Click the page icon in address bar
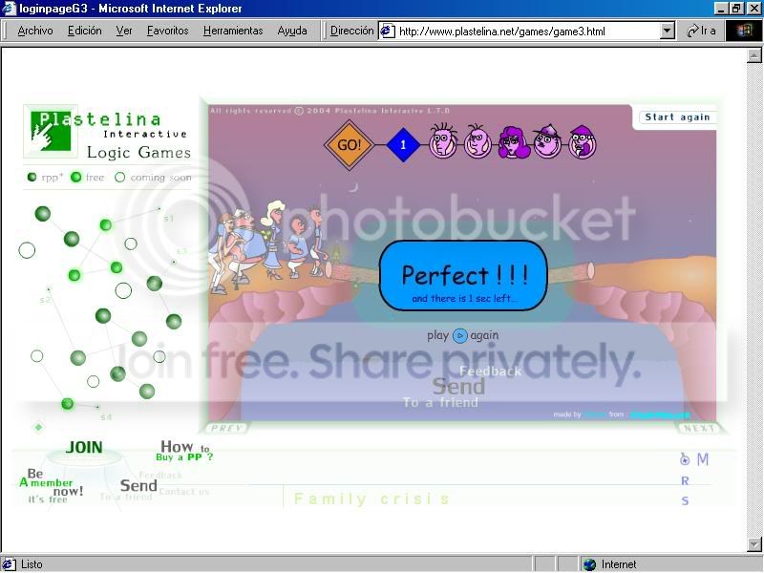The height and width of the screenshot is (573, 764). (387, 31)
